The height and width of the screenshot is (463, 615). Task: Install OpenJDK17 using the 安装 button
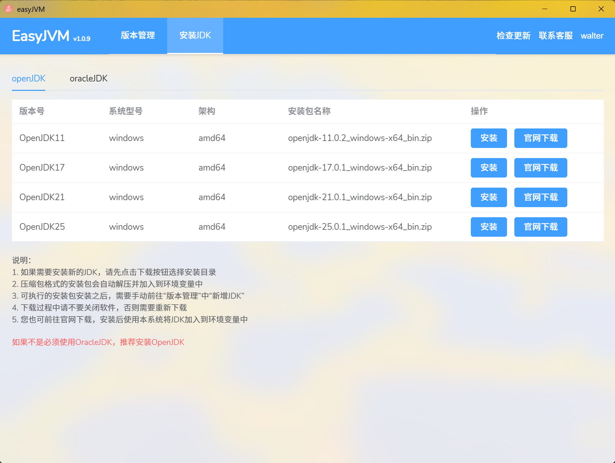pyautogui.click(x=489, y=168)
